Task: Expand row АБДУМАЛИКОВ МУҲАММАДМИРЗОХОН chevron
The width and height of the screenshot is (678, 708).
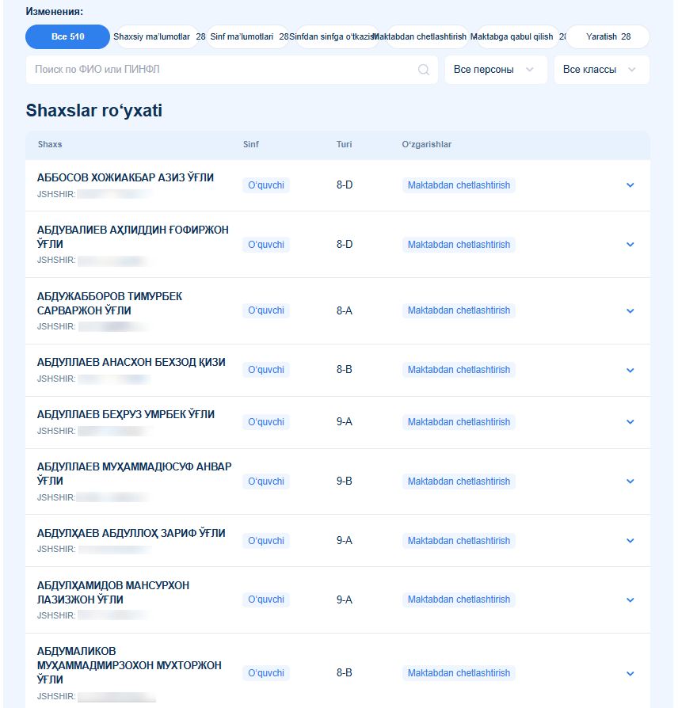Action: [x=630, y=673]
